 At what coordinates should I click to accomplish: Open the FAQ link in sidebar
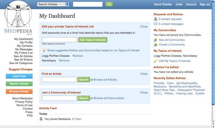tap(30, 115)
